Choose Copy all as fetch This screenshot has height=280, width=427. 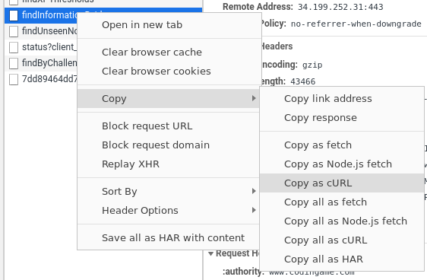point(342,202)
